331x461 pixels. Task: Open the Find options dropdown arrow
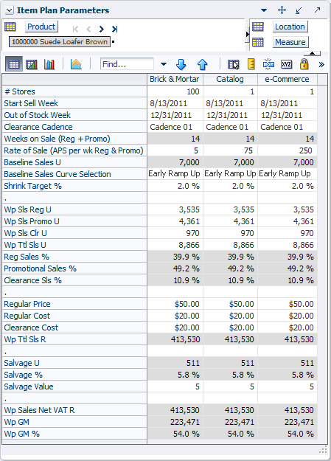point(164,64)
